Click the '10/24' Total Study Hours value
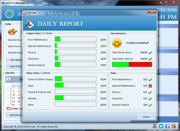The image size is (180, 131). [x=144, y=52]
